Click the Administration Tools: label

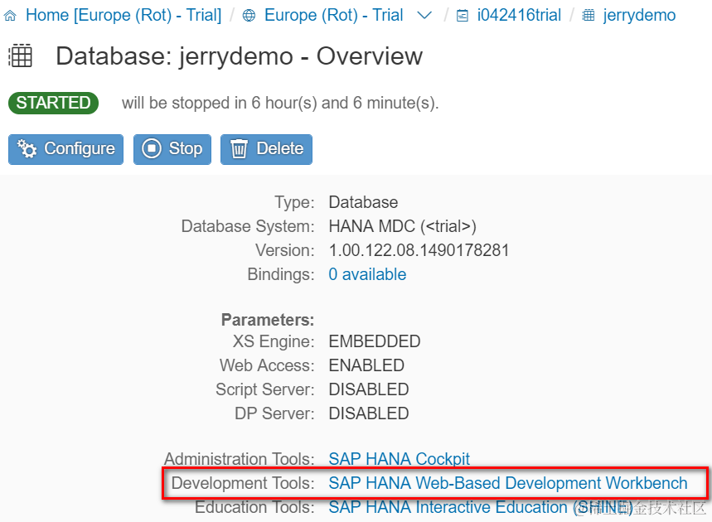[240, 458]
